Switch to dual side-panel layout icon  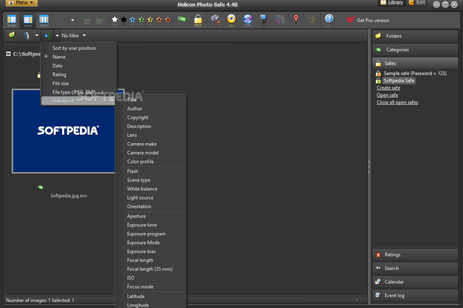44,20
